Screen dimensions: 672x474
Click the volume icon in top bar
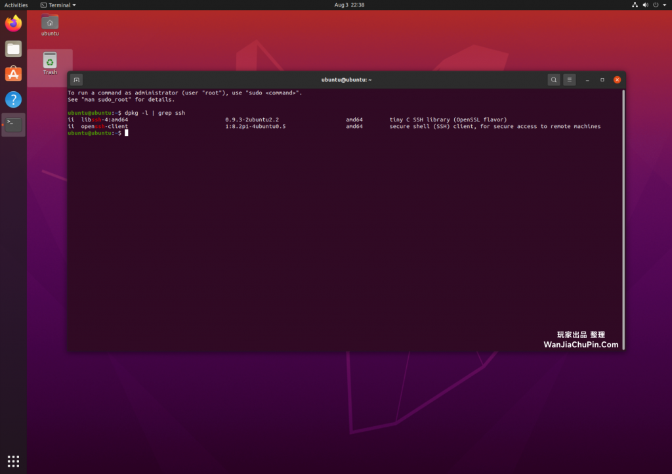coord(646,5)
